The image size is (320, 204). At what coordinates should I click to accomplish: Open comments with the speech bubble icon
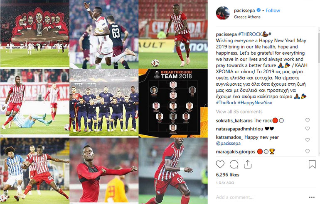(234, 164)
